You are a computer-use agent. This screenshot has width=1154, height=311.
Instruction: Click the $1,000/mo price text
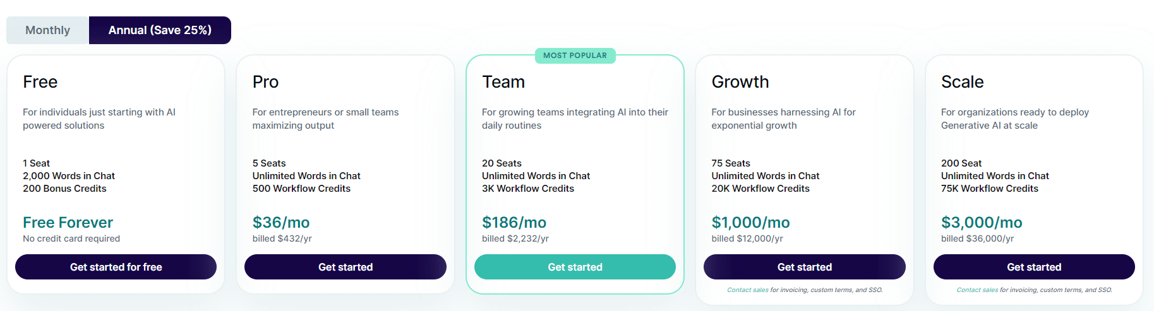point(750,223)
